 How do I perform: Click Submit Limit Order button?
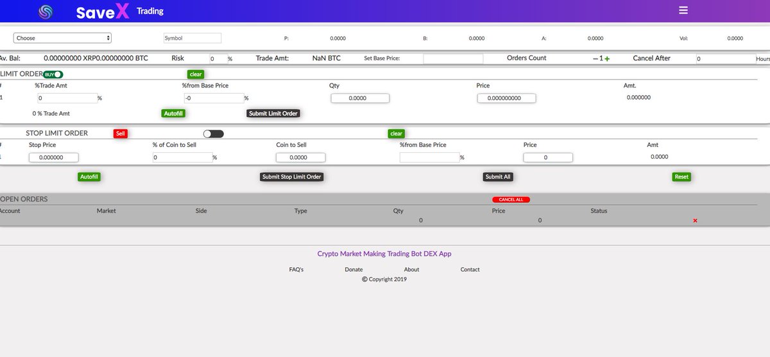(273, 113)
